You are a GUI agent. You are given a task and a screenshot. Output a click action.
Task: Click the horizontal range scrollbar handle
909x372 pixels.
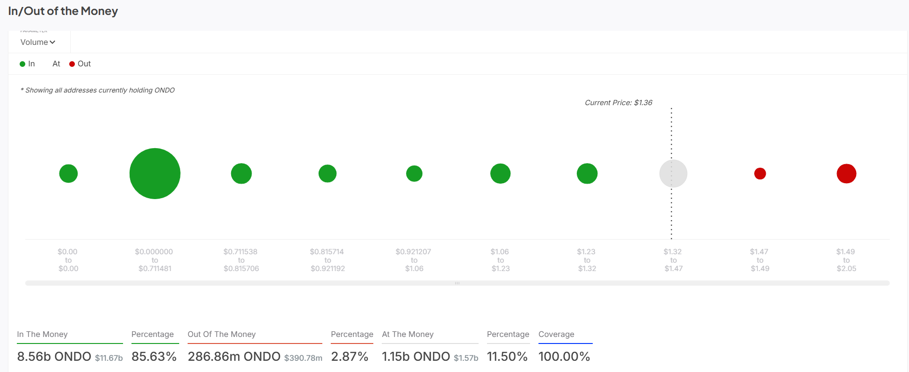coord(457,283)
